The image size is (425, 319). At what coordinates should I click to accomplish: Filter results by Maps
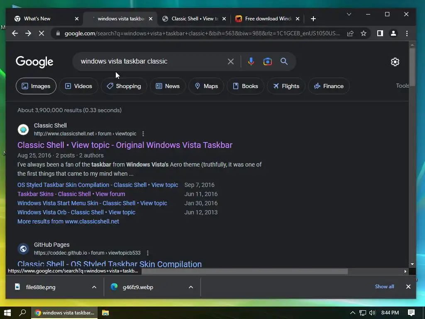pyautogui.click(x=206, y=86)
